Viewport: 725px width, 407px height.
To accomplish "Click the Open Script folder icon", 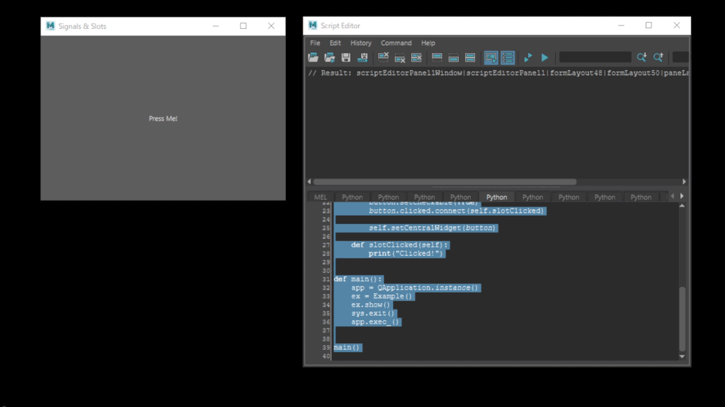I will (x=313, y=57).
